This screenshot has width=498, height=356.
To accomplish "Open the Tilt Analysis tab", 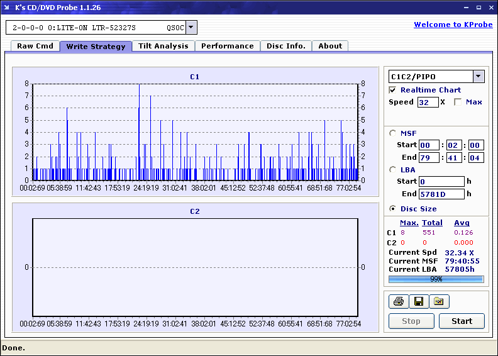I will click(x=163, y=46).
